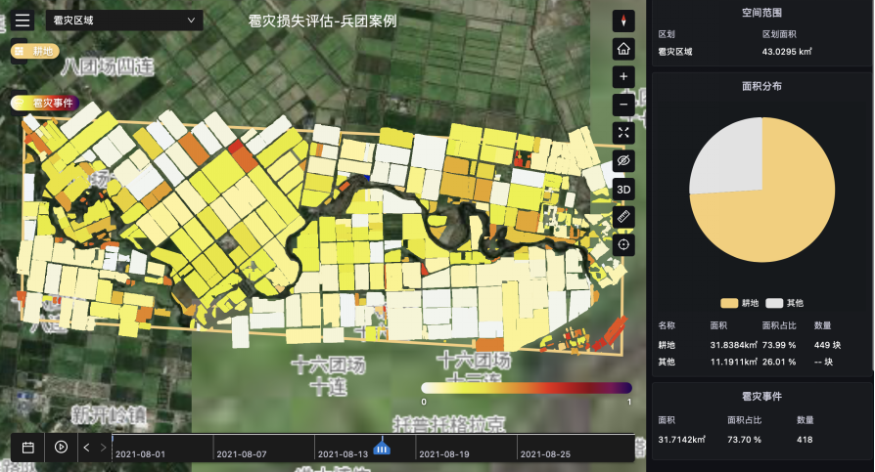Play the timeline animation
The width and height of the screenshot is (875, 472).
click(x=61, y=447)
